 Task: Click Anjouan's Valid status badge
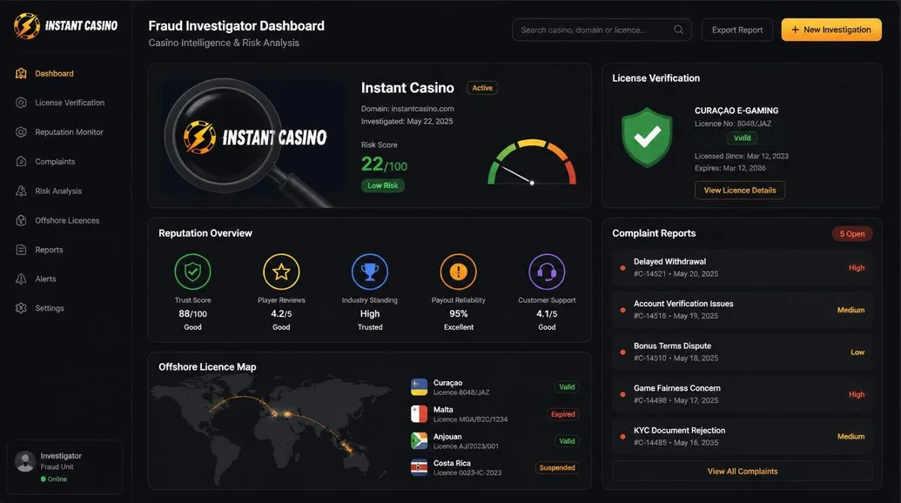pos(567,441)
